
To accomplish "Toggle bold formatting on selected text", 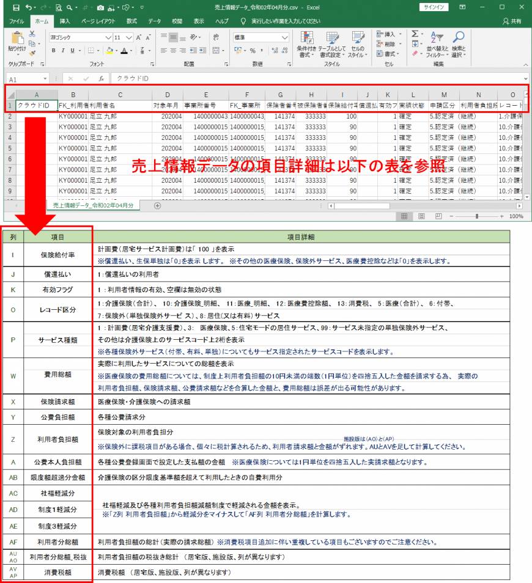I will coord(53,50).
